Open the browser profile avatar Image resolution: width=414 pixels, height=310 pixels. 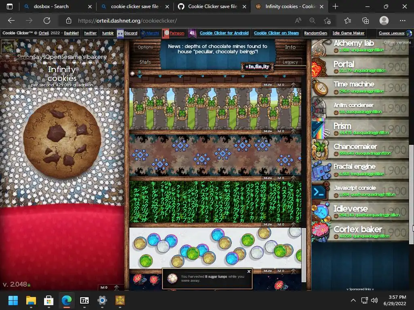[384, 21]
